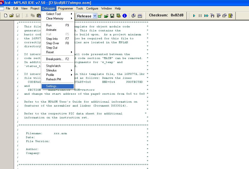Click the Copy icon in the toolbar

tap(33, 16)
